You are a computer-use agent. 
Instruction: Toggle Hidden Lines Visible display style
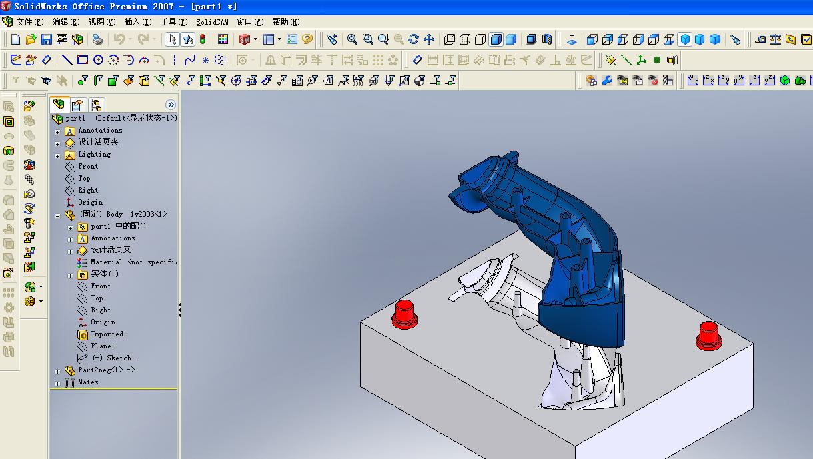pyautogui.click(x=466, y=39)
